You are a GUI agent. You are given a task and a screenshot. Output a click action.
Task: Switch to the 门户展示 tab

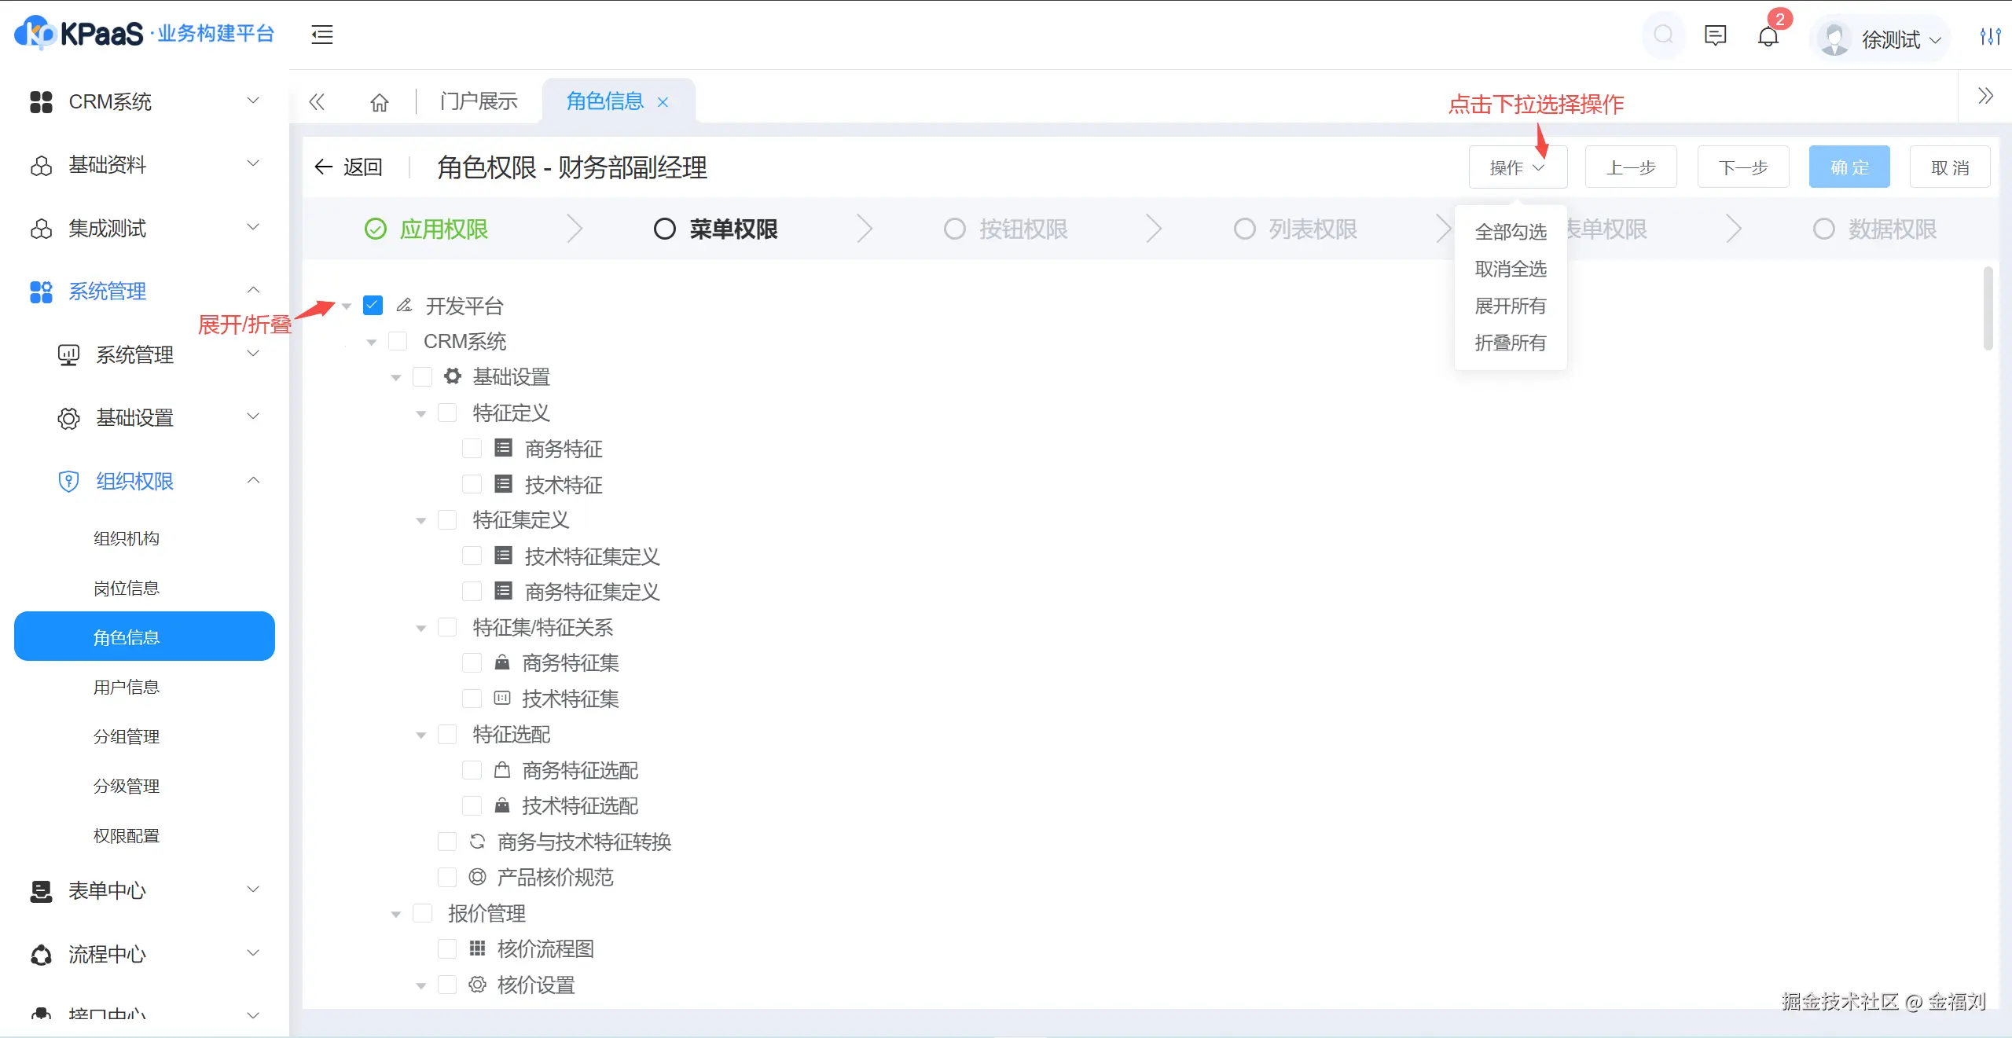477,101
